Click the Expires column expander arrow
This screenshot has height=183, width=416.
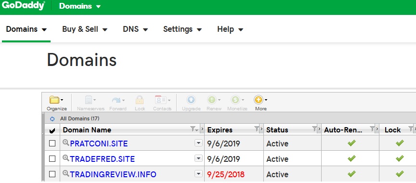point(261,129)
